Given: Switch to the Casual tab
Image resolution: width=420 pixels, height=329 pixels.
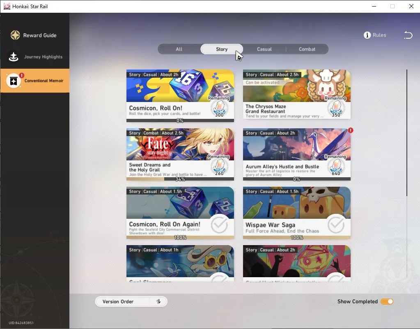Looking at the screenshot, I should pos(264,49).
